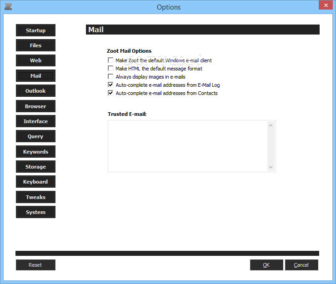Open the Query options section

35,136
